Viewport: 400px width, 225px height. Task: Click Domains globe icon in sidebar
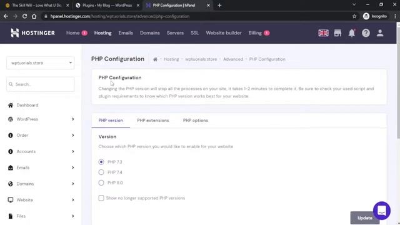[x=11, y=184]
